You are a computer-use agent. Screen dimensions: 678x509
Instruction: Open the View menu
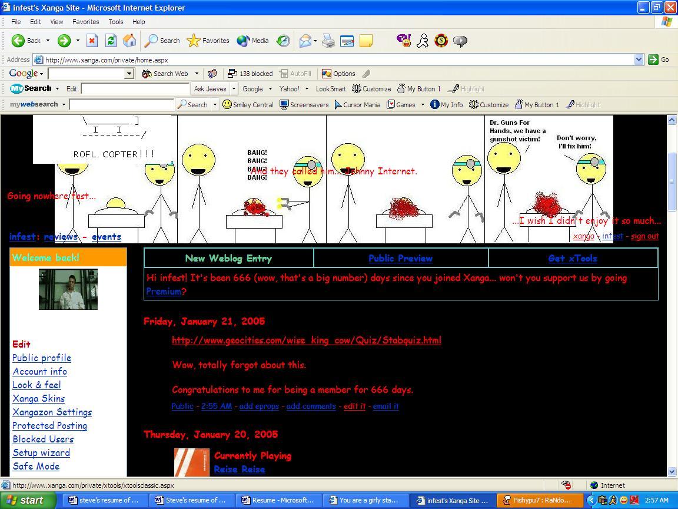click(x=56, y=22)
